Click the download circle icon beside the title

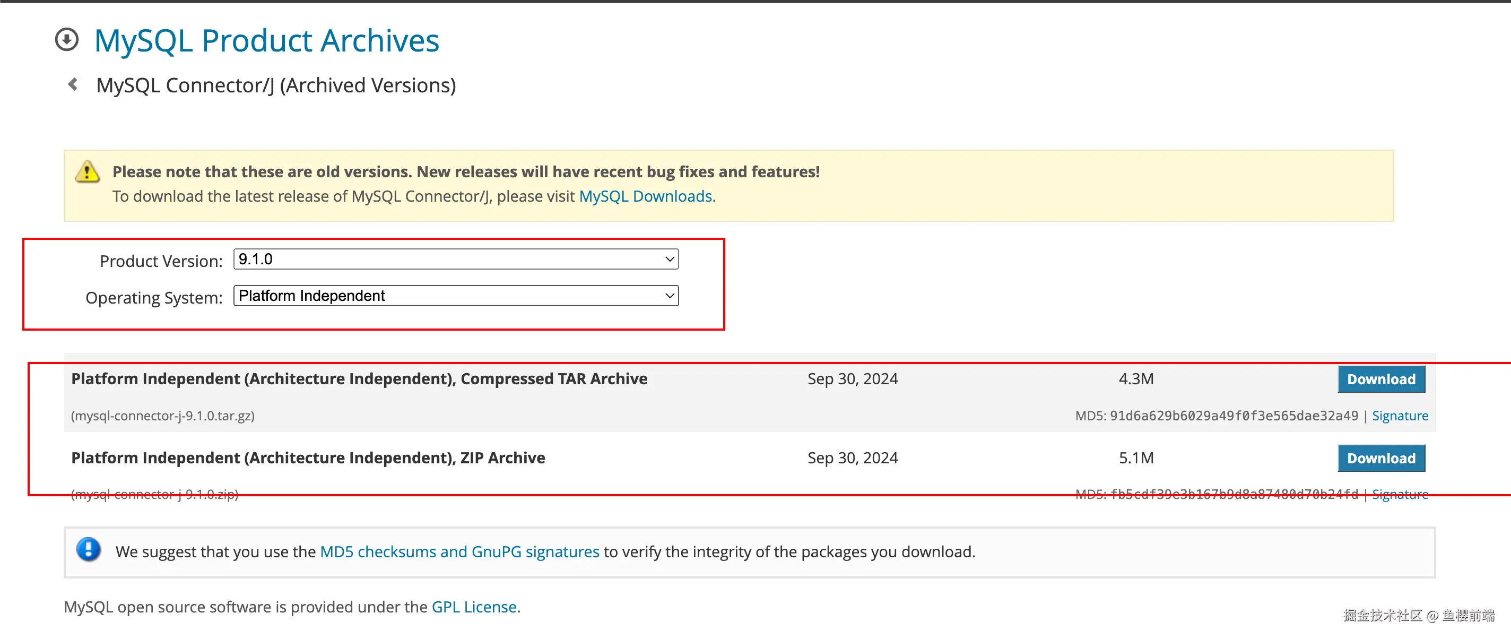click(x=67, y=40)
